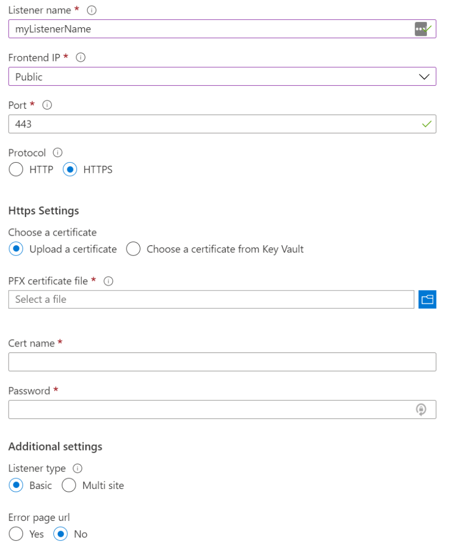
Task: Click the Select a file text box
Action: (x=211, y=300)
